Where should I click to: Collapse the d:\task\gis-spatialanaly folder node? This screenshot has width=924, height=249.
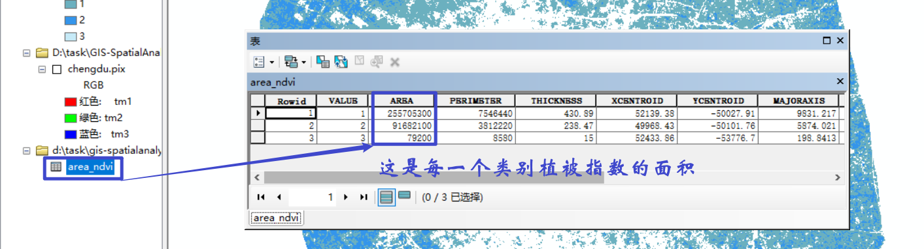coord(26,151)
